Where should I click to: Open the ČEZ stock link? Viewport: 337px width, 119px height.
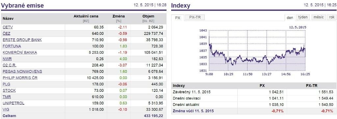point(7,34)
